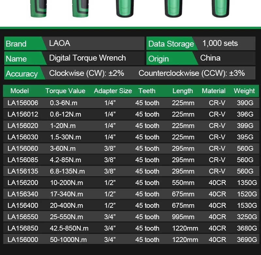Click weight 3250G in LA156550 row

[x=247, y=217]
